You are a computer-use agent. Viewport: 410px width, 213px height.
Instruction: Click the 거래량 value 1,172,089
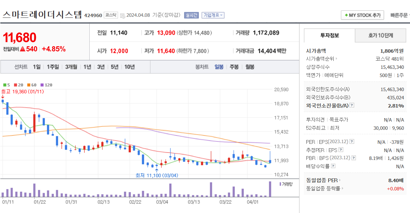266,33
